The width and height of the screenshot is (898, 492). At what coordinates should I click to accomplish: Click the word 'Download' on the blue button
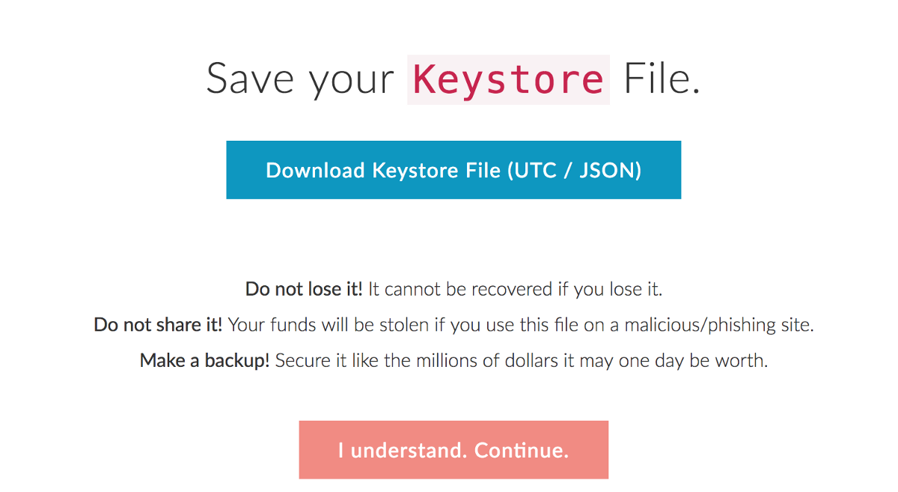(314, 170)
